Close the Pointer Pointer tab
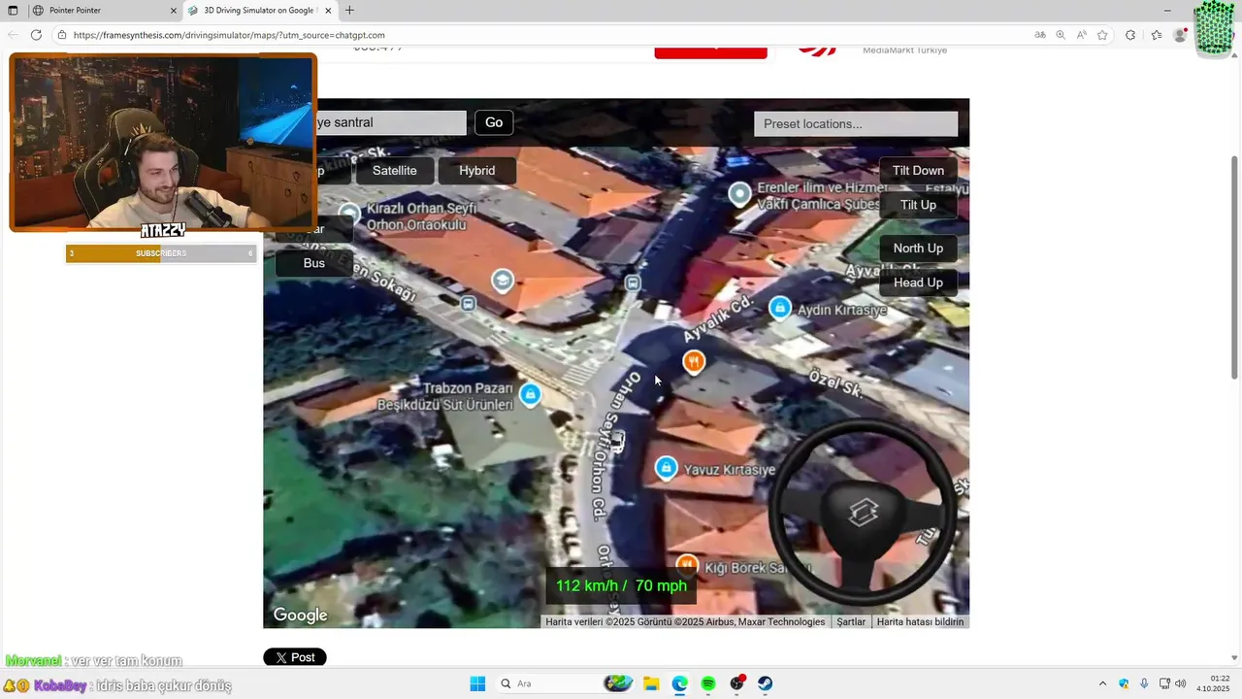This screenshot has width=1242, height=699. pos(174,11)
